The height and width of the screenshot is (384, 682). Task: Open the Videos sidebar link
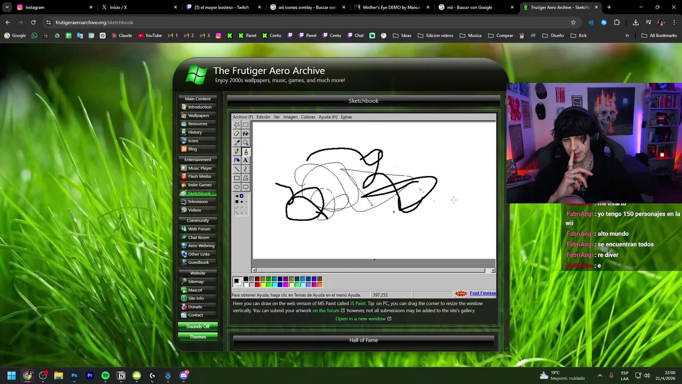tap(198, 210)
